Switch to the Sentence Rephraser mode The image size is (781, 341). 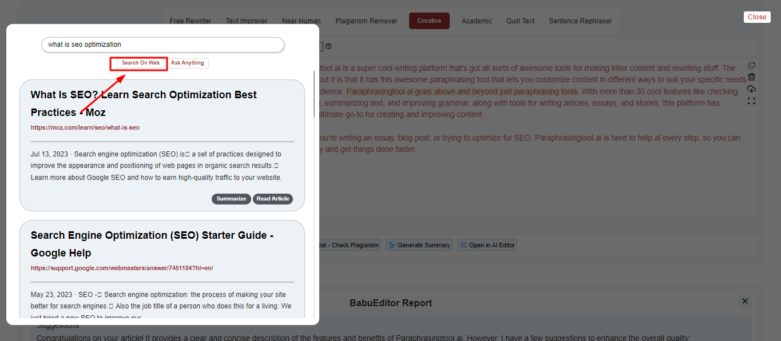coord(581,21)
